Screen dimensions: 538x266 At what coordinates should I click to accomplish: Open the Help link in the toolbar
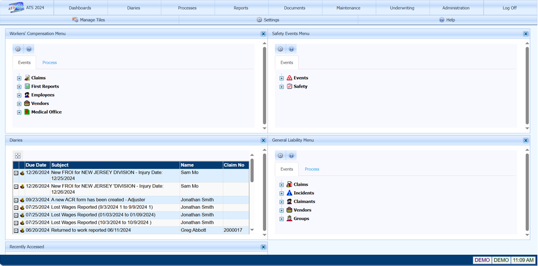pyautogui.click(x=447, y=20)
